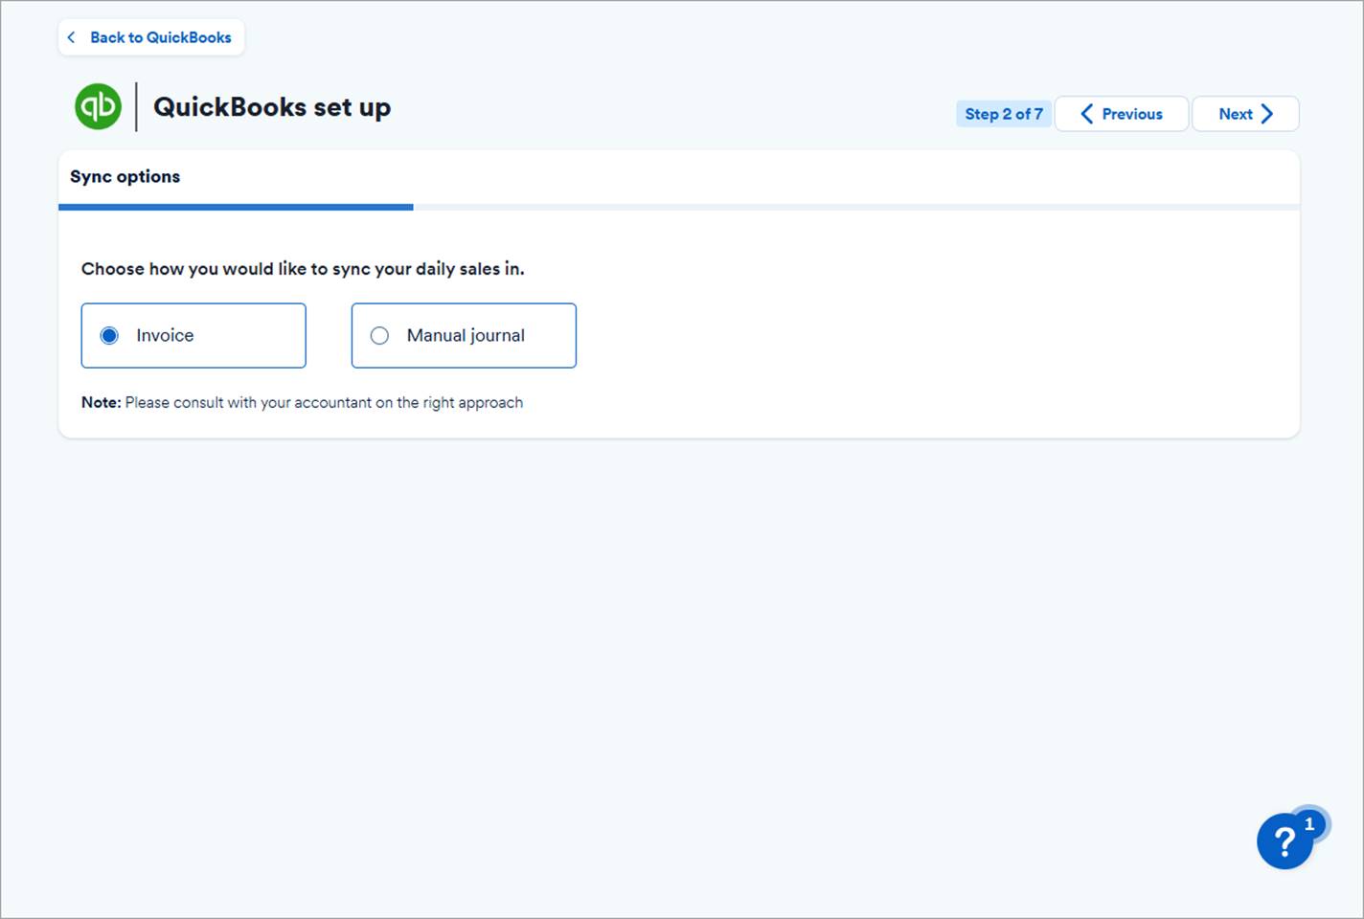
Task: Click the Step 2 of 7 indicator
Action: tap(1003, 114)
